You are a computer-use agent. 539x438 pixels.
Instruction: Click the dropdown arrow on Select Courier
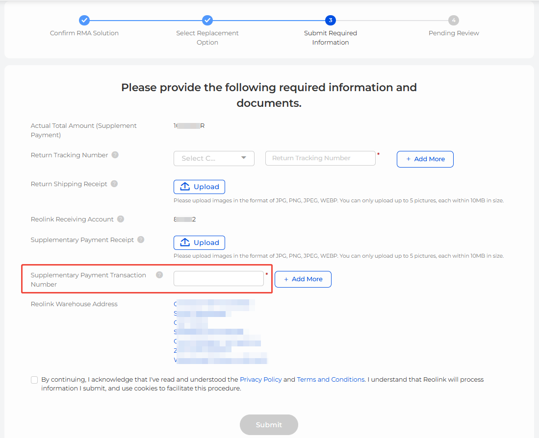(x=243, y=158)
